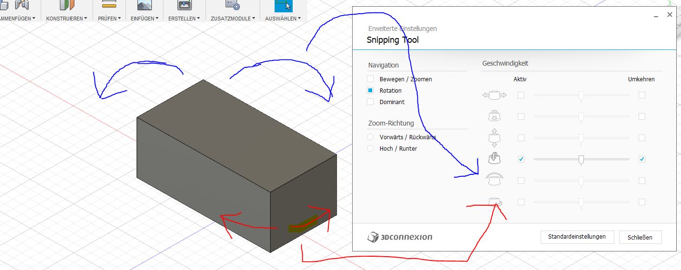Open the Erstellen dropdown menu
681x270 pixels.
coord(184,19)
